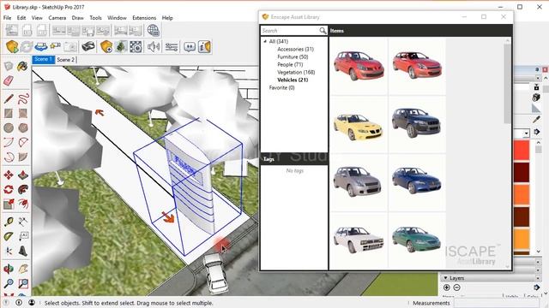549x308 pixels.
Task: Select the Push/Pull tool
Action: tap(23, 175)
